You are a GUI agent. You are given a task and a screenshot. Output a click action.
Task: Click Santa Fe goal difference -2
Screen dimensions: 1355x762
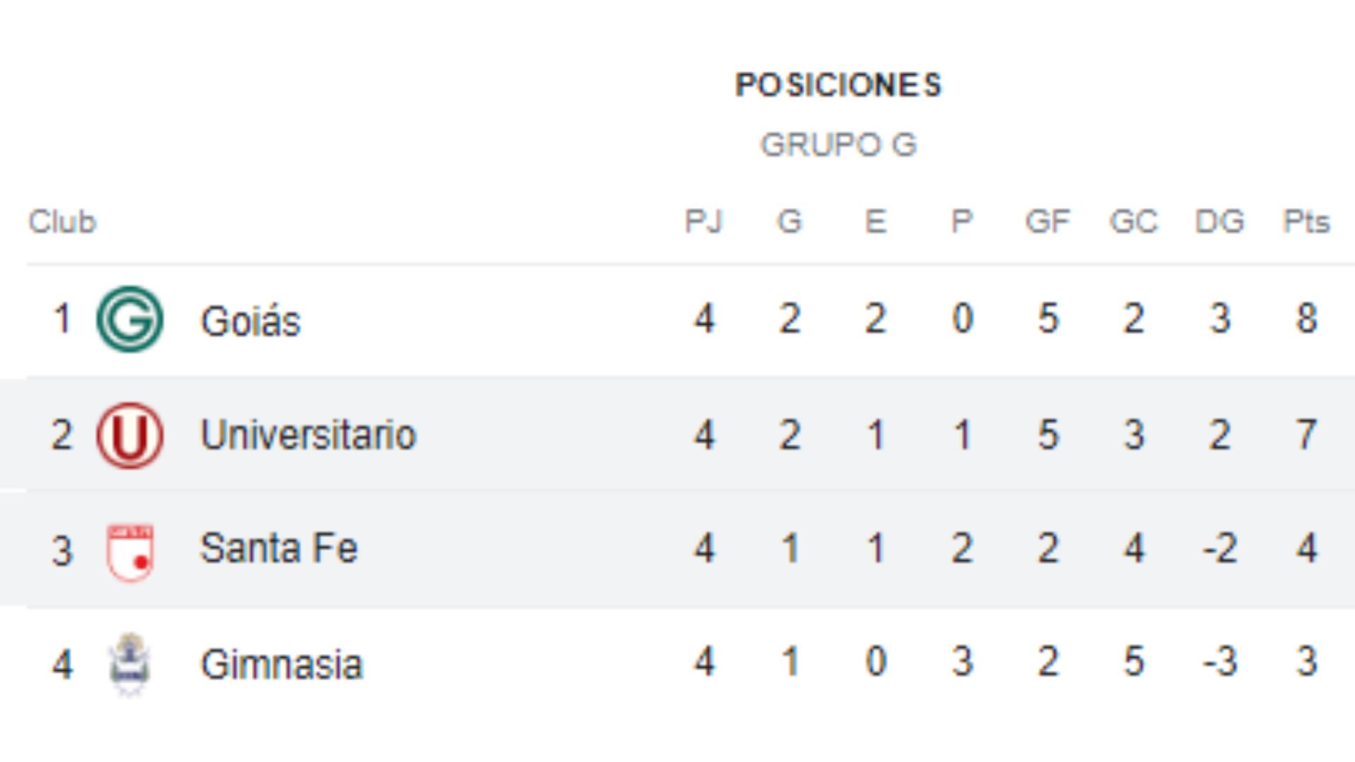[x=1219, y=548]
